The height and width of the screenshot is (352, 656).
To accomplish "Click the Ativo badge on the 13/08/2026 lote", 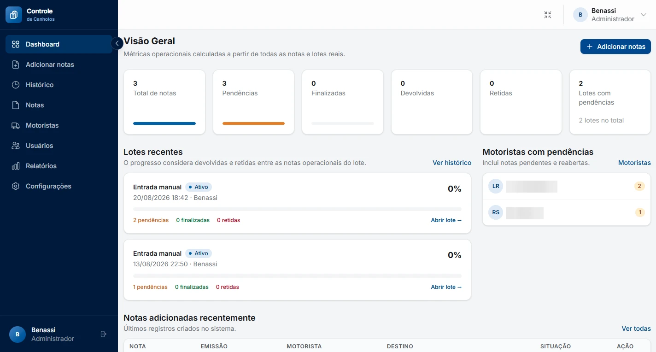I will 199,253.
